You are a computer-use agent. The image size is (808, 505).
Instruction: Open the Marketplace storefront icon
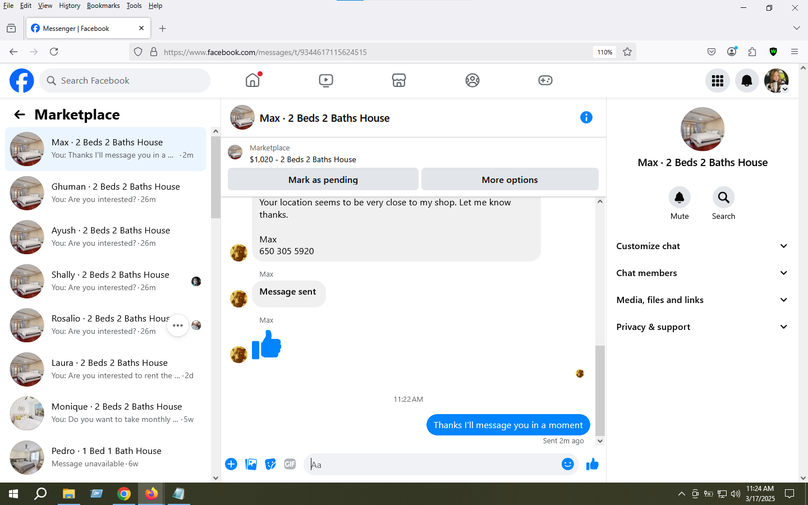click(399, 80)
